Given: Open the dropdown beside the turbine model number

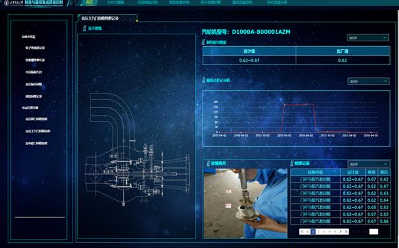Looking at the screenshot, I should (368, 38).
